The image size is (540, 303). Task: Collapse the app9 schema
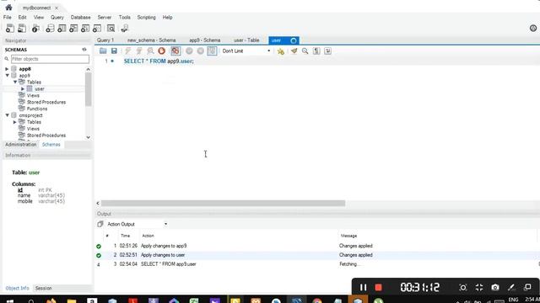click(7, 75)
